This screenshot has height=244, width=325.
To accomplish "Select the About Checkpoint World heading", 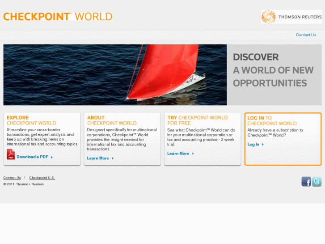I will coord(112,120).
